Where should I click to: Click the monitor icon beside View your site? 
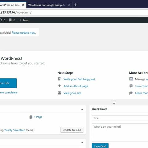coord(60,93)
